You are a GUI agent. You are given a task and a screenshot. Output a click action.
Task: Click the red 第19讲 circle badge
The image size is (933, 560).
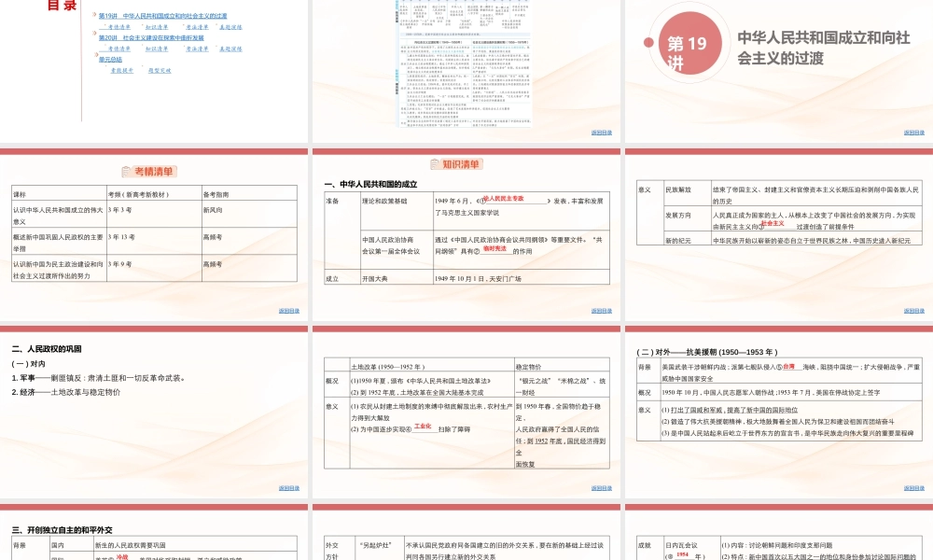tap(689, 43)
